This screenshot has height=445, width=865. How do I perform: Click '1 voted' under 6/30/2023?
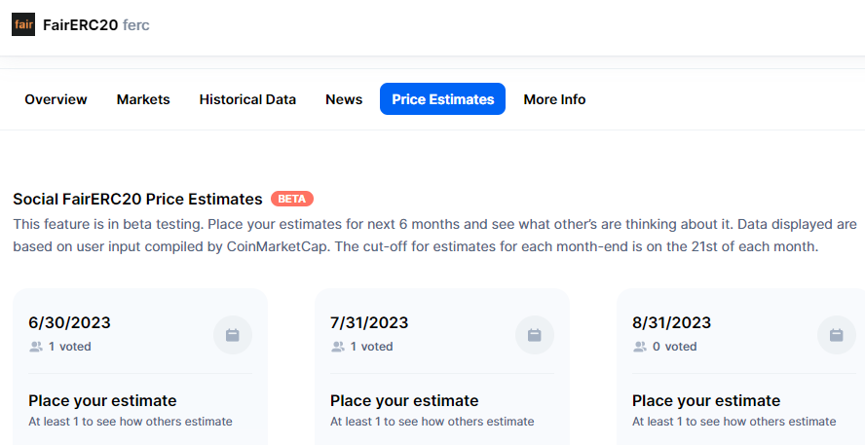69,347
